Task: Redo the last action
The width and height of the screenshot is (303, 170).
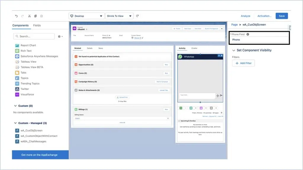Action: [x=22, y=16]
